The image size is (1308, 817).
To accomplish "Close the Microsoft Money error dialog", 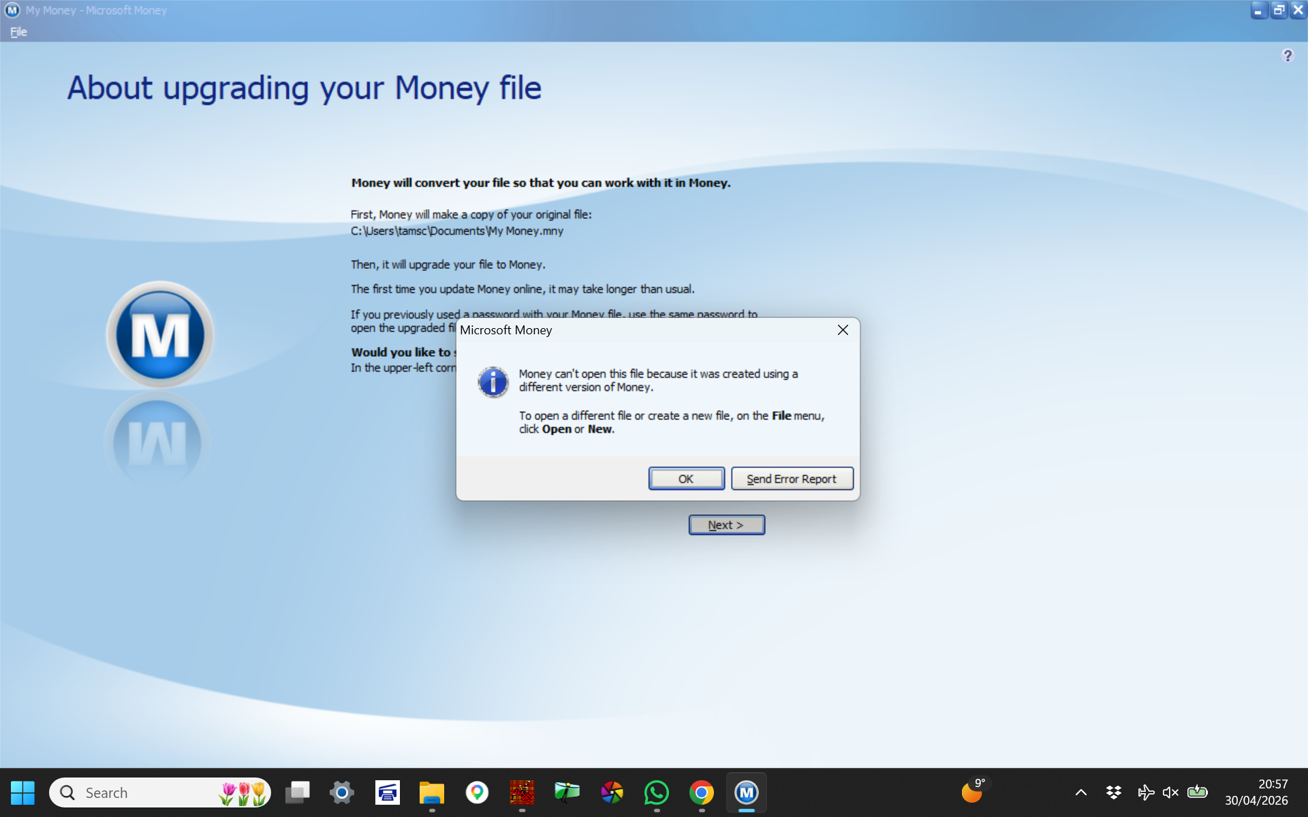I will [843, 330].
